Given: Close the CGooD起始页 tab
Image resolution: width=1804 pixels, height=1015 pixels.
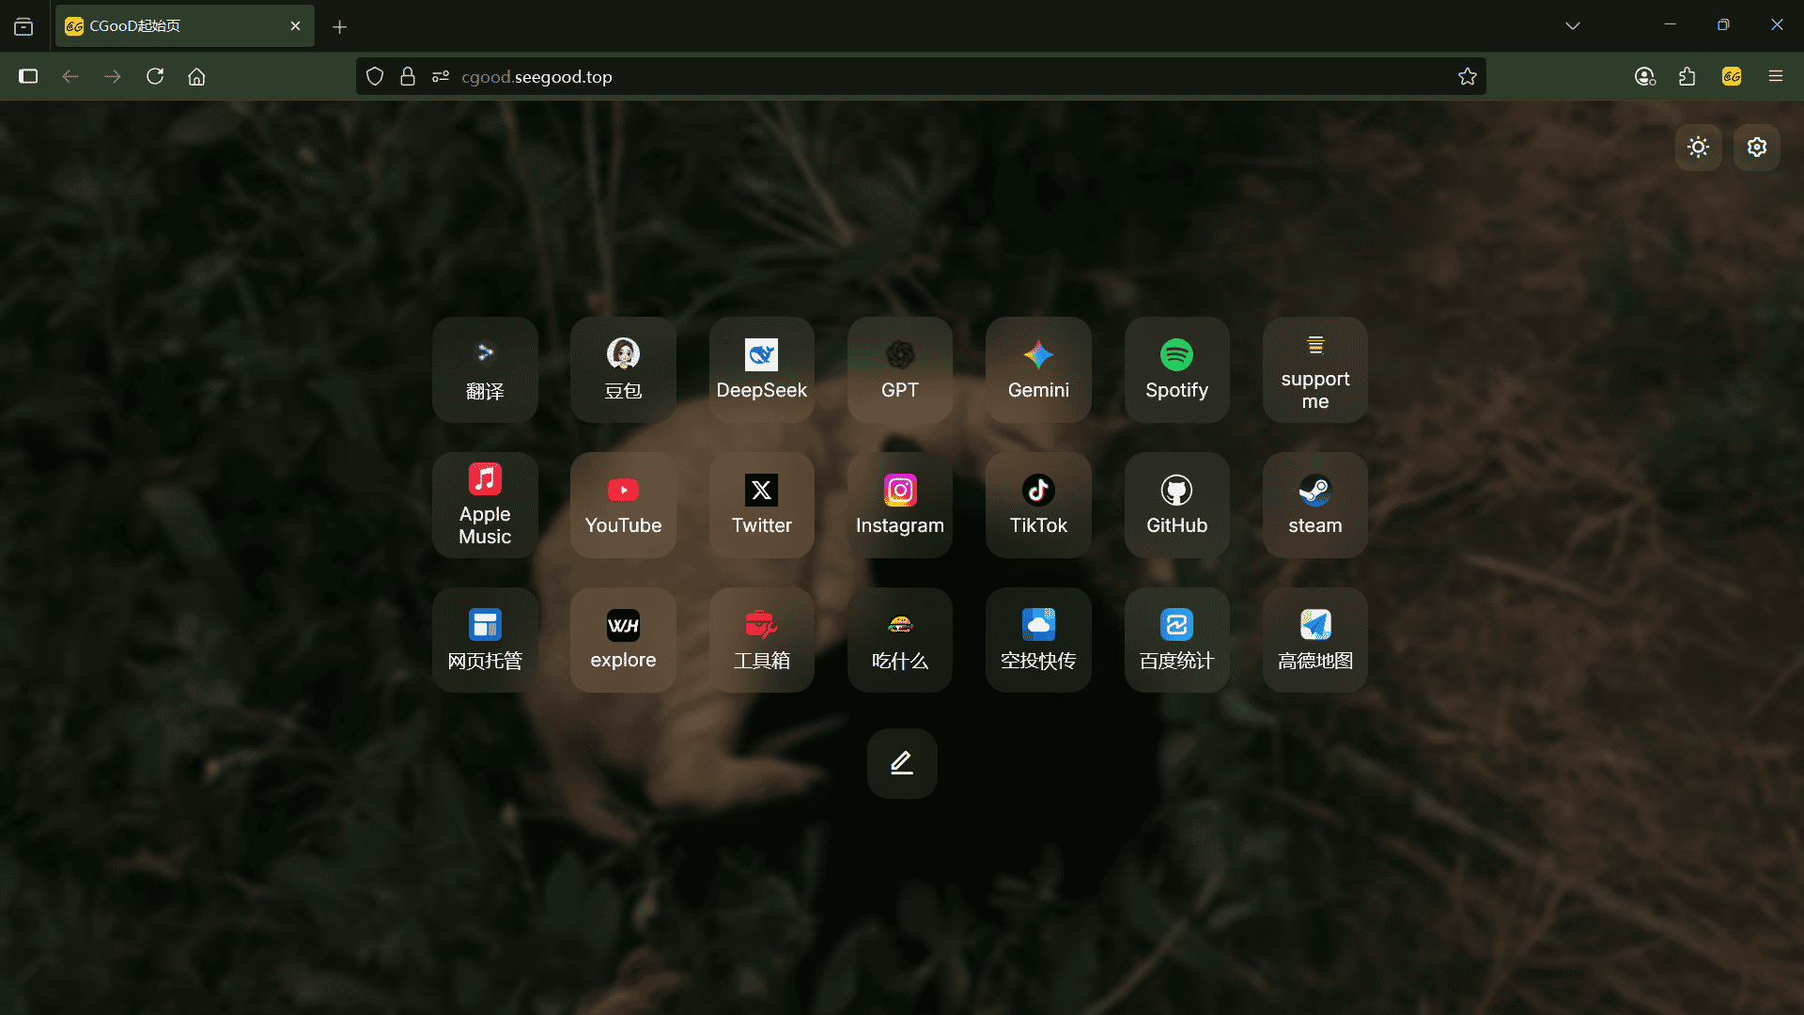Looking at the screenshot, I should click(x=295, y=25).
